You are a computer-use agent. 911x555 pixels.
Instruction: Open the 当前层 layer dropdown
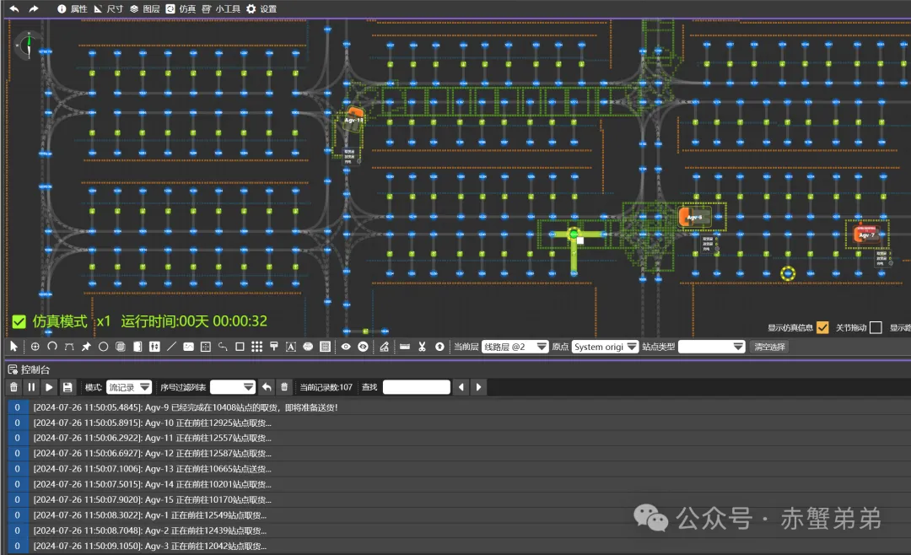[515, 347]
